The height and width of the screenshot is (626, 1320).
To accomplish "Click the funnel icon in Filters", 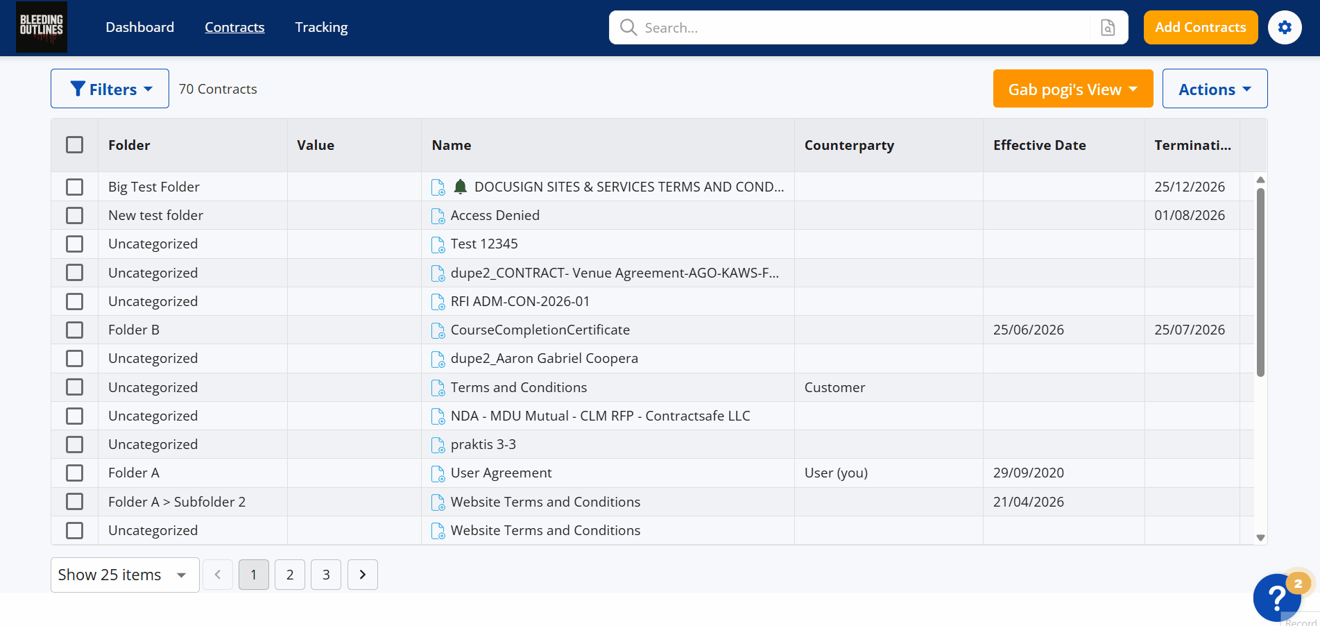I will pos(78,89).
